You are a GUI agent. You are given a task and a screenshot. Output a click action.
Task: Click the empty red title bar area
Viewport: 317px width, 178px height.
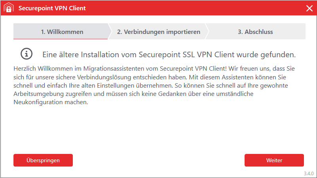click(198, 8)
